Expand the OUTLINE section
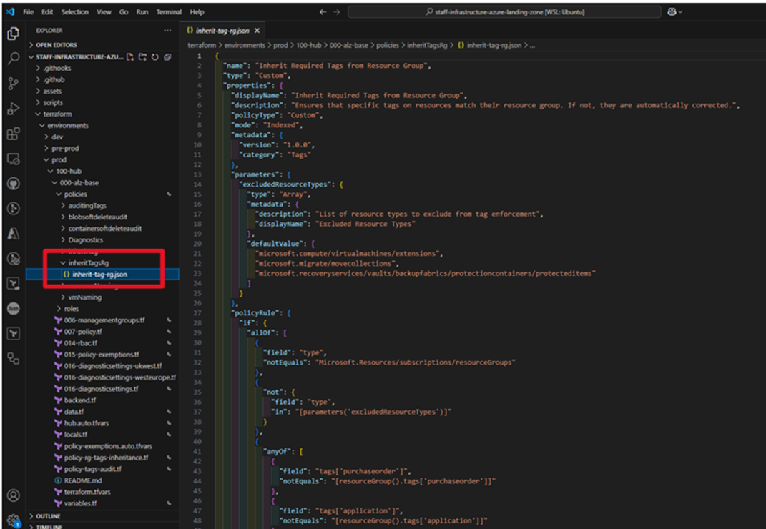The width and height of the screenshot is (766, 529). pyautogui.click(x=48, y=516)
